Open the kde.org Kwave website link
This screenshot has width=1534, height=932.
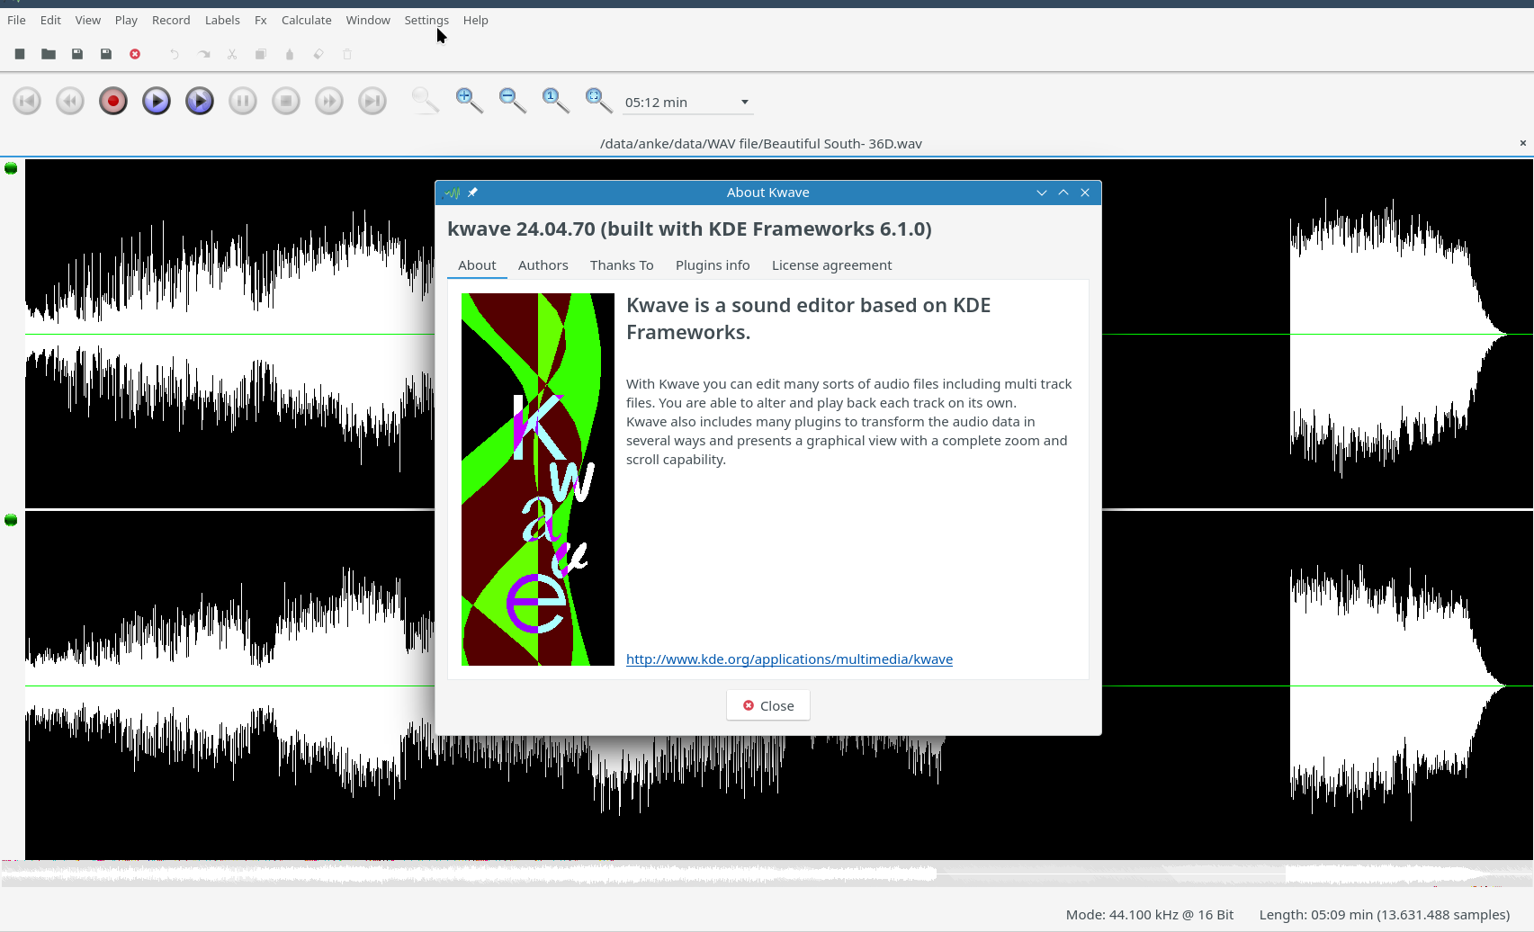tap(789, 659)
